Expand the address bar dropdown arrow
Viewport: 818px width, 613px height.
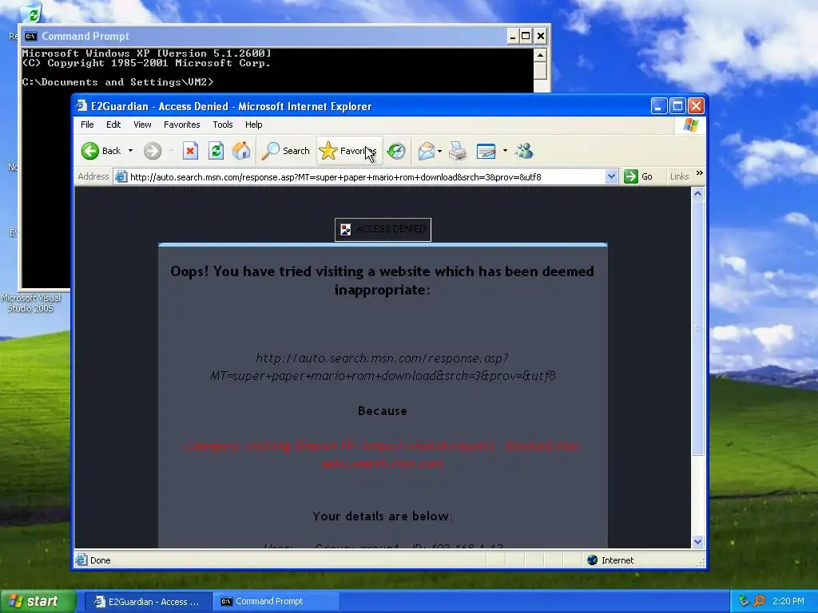(x=611, y=176)
